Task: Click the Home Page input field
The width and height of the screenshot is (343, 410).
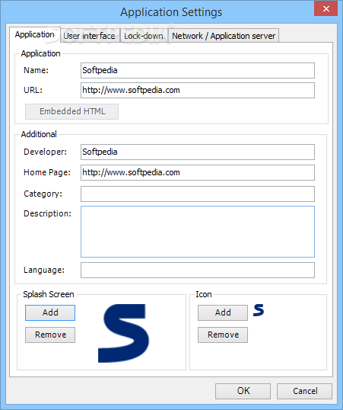Action: pyautogui.click(x=198, y=172)
